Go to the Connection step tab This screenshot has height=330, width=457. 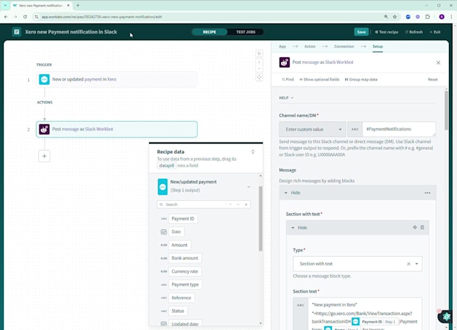click(x=344, y=46)
